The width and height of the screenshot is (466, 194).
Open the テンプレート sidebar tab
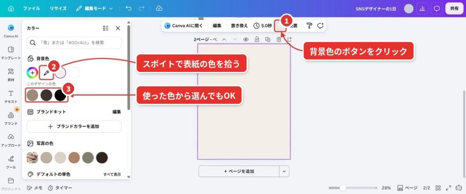[x=11, y=53]
